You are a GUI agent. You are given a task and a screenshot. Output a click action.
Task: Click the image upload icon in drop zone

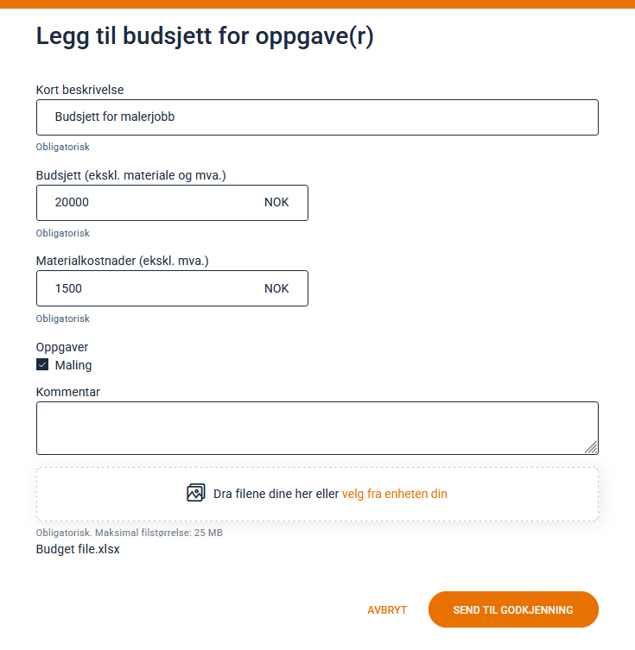tap(196, 494)
